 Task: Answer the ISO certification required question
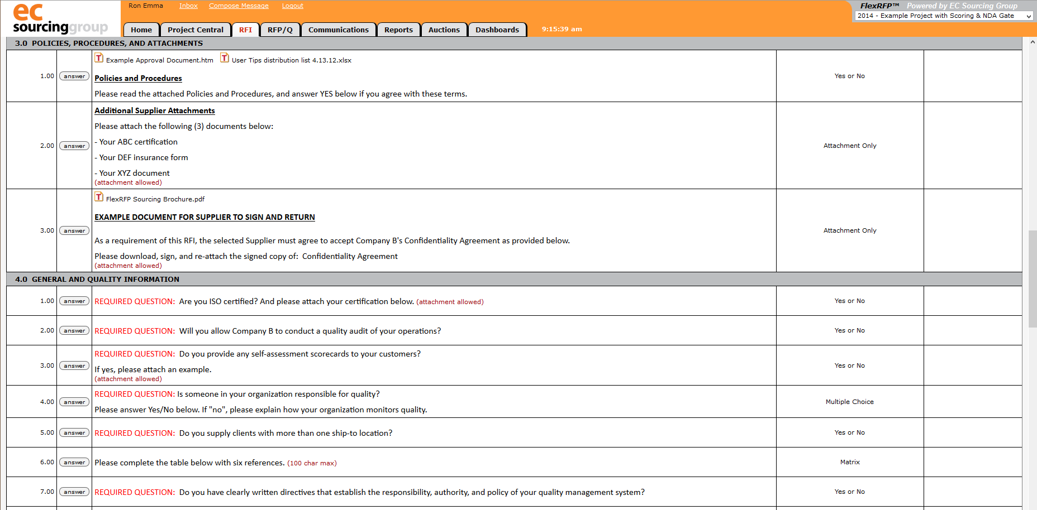click(74, 301)
